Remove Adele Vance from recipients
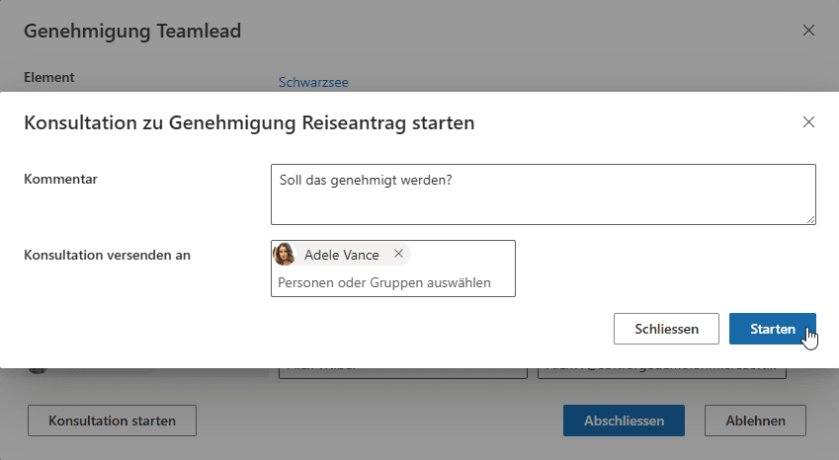Image resolution: width=839 pixels, height=460 pixels. [x=398, y=254]
